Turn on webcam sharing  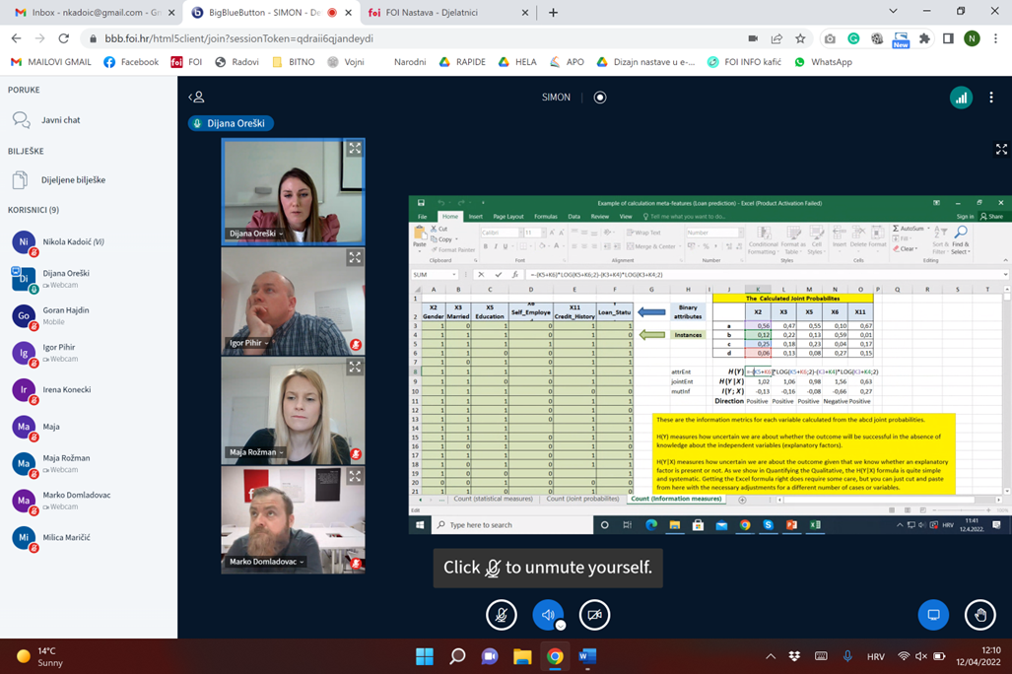[x=594, y=615]
